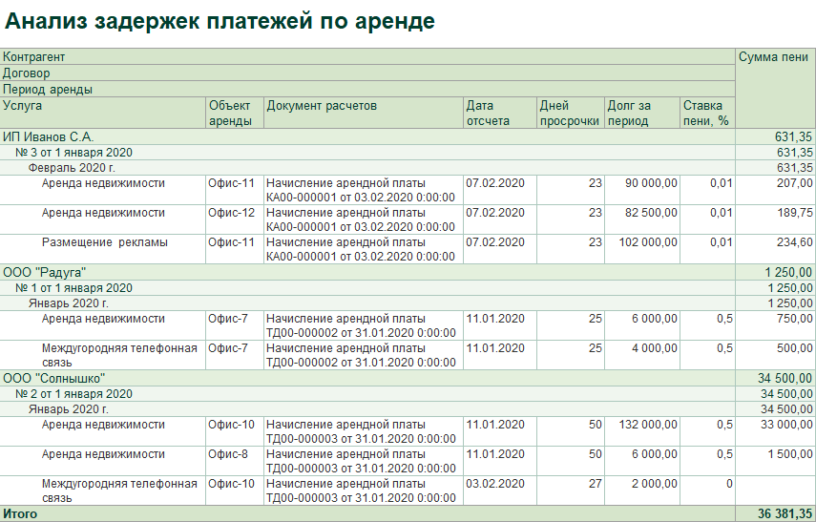
Task: Click the date 03.02.2020 cell
Action: (500, 491)
